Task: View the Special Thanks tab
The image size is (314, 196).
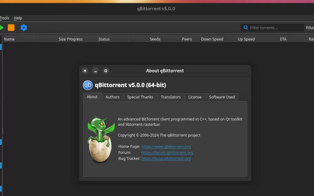Action: [x=140, y=97]
